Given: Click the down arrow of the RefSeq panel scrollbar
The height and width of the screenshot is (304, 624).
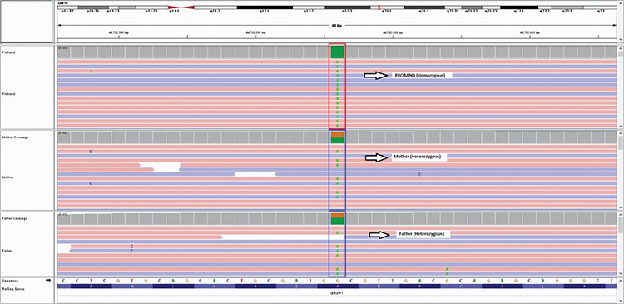Looking at the screenshot, I should click(620, 301).
